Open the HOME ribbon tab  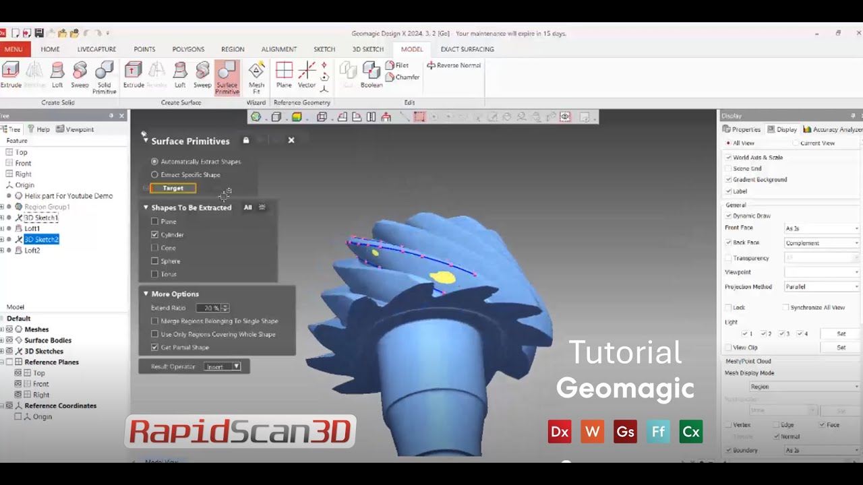tap(50, 49)
